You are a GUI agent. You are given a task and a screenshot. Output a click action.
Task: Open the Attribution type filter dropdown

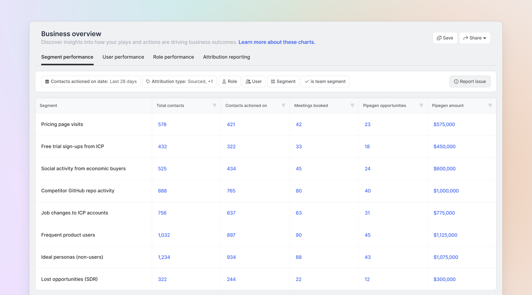[179, 82]
